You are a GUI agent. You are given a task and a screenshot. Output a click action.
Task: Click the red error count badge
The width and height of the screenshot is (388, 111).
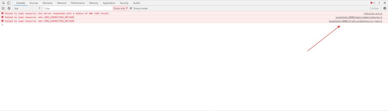(372, 3)
